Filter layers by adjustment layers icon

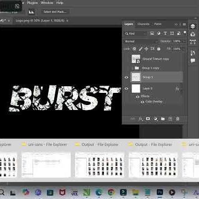tap(159, 33)
